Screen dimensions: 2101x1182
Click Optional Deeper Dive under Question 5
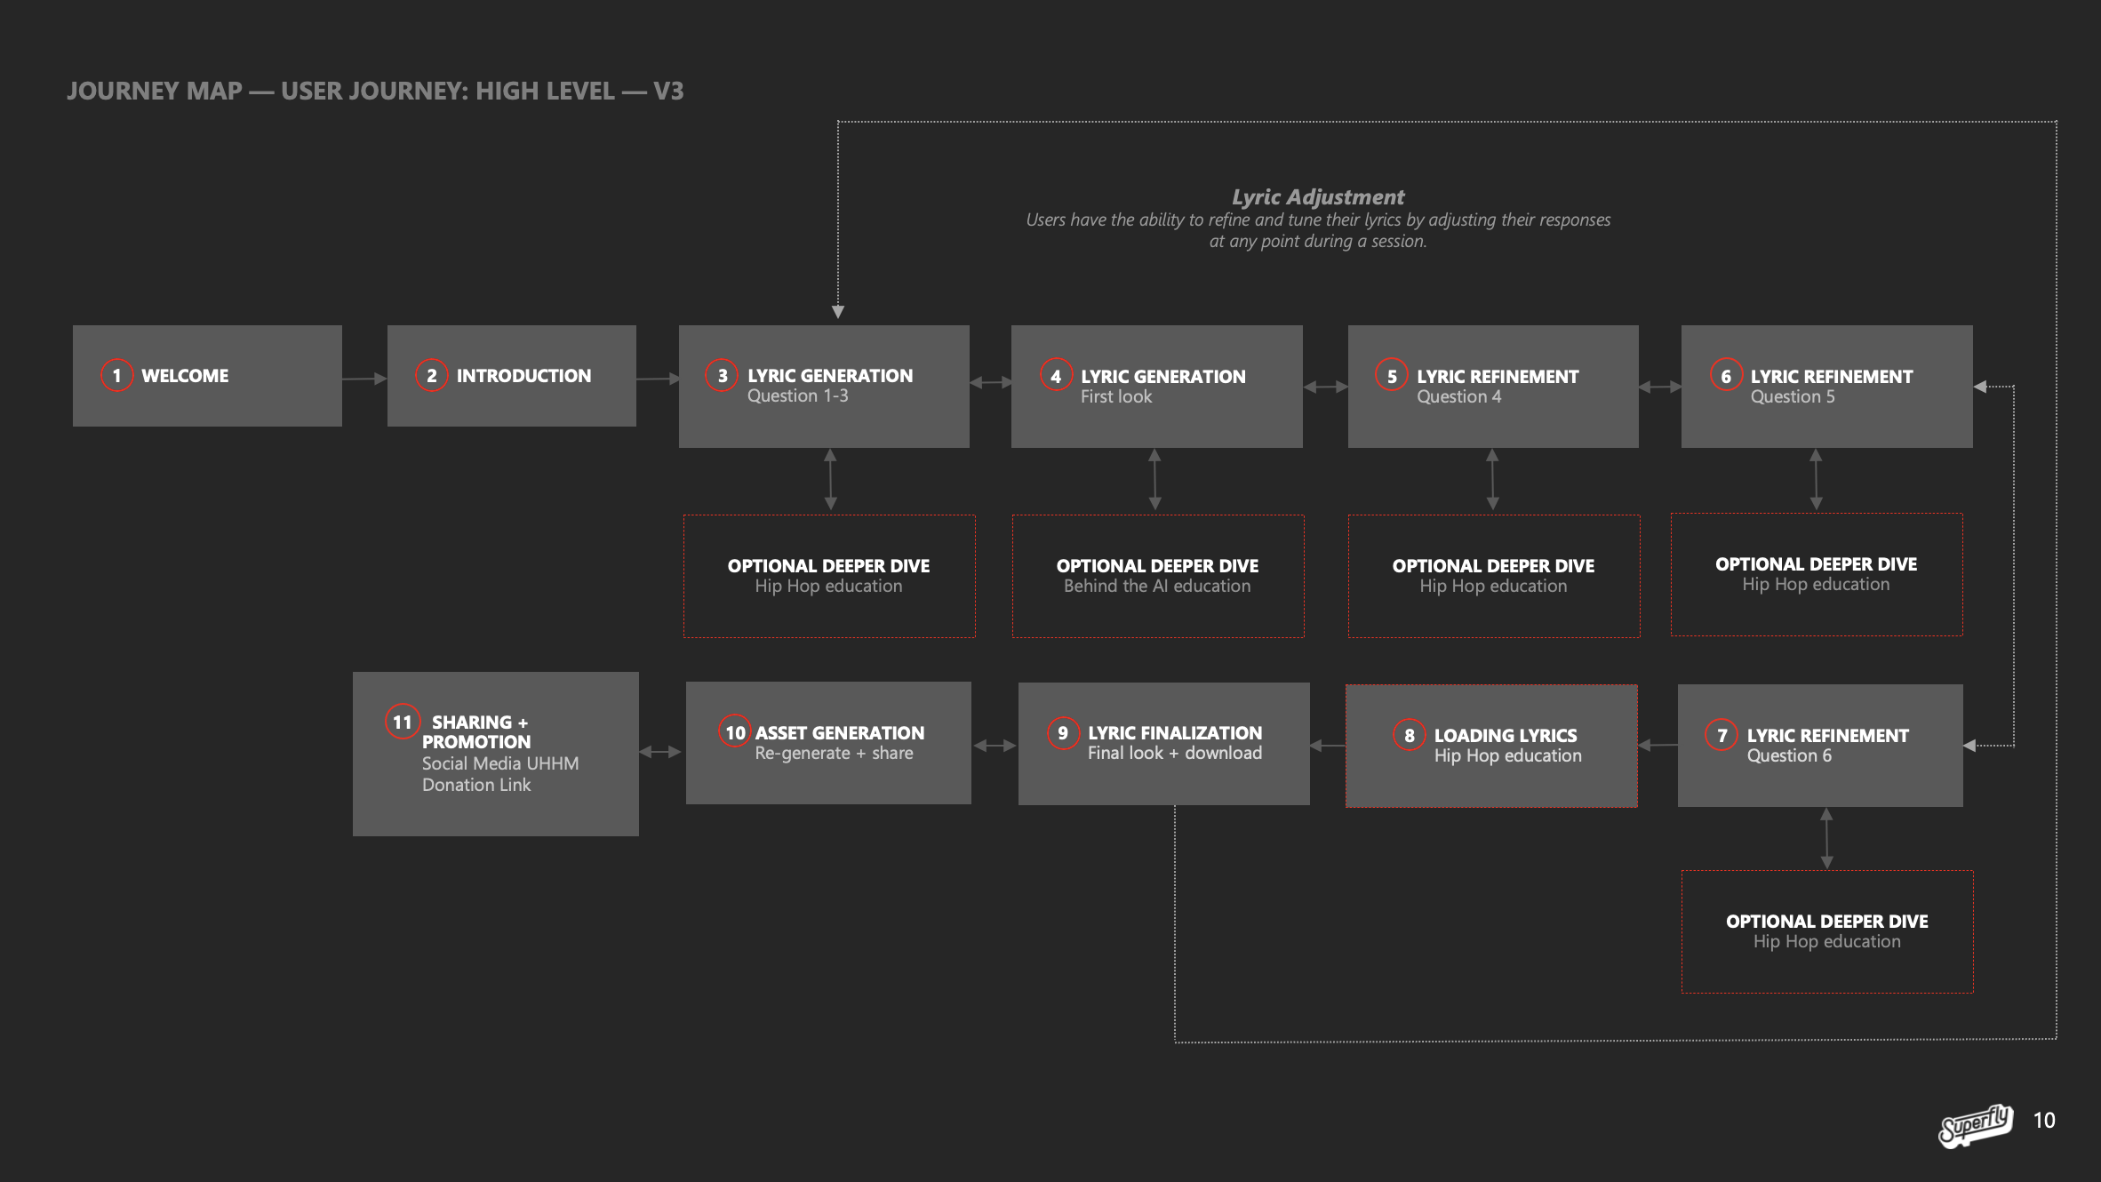point(1817,574)
